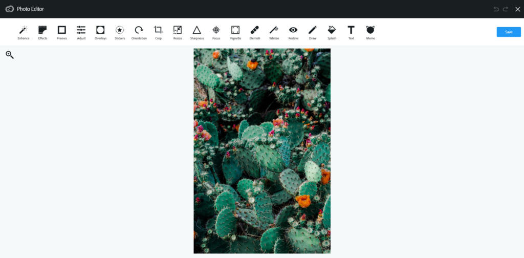Open the Stickers star tool
Screen dimensions: 524x258
(x=120, y=33)
